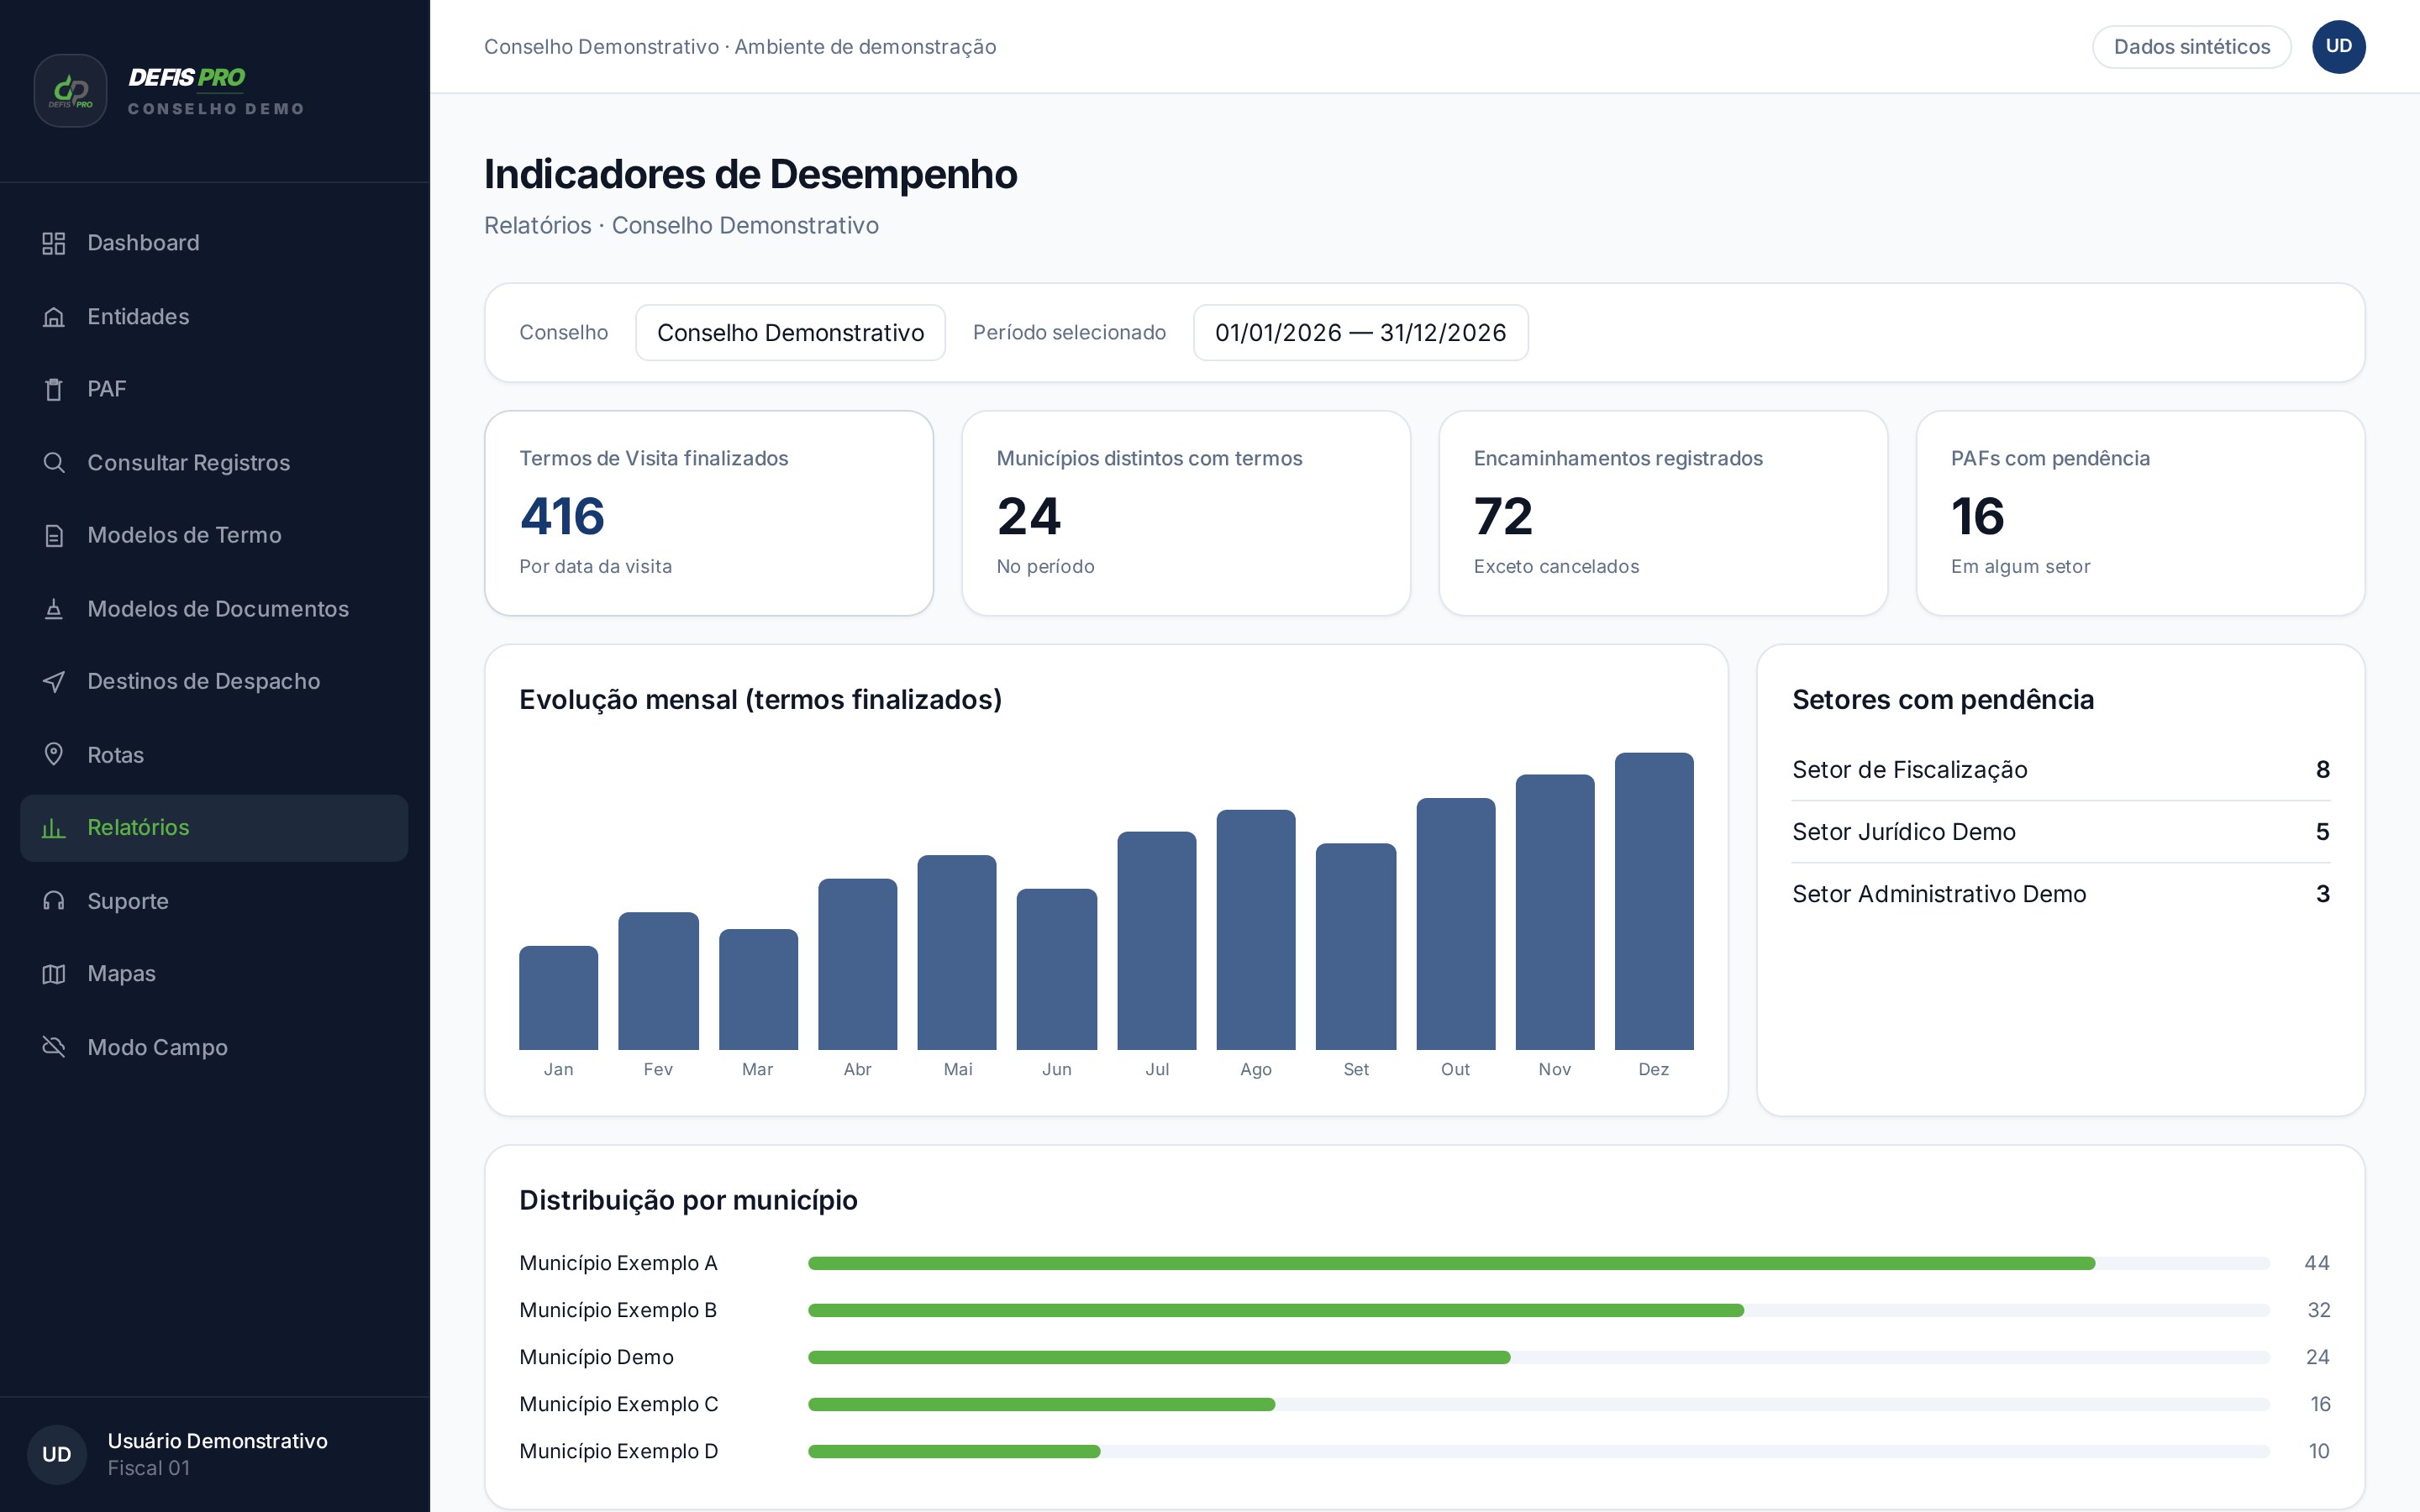The image size is (2420, 1512).
Task: Click the Evolução mensal chart title
Action: [760, 700]
